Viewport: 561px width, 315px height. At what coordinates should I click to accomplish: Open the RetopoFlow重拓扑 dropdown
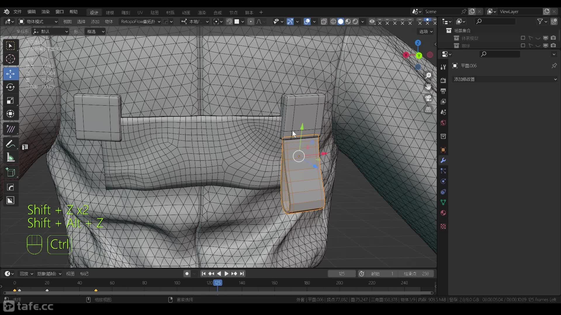click(140, 22)
